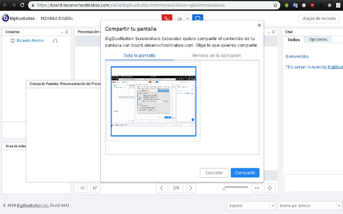Viewport: 343px width, 214px height.
Task: Open the Opciones chat tab
Action: (x=317, y=39)
